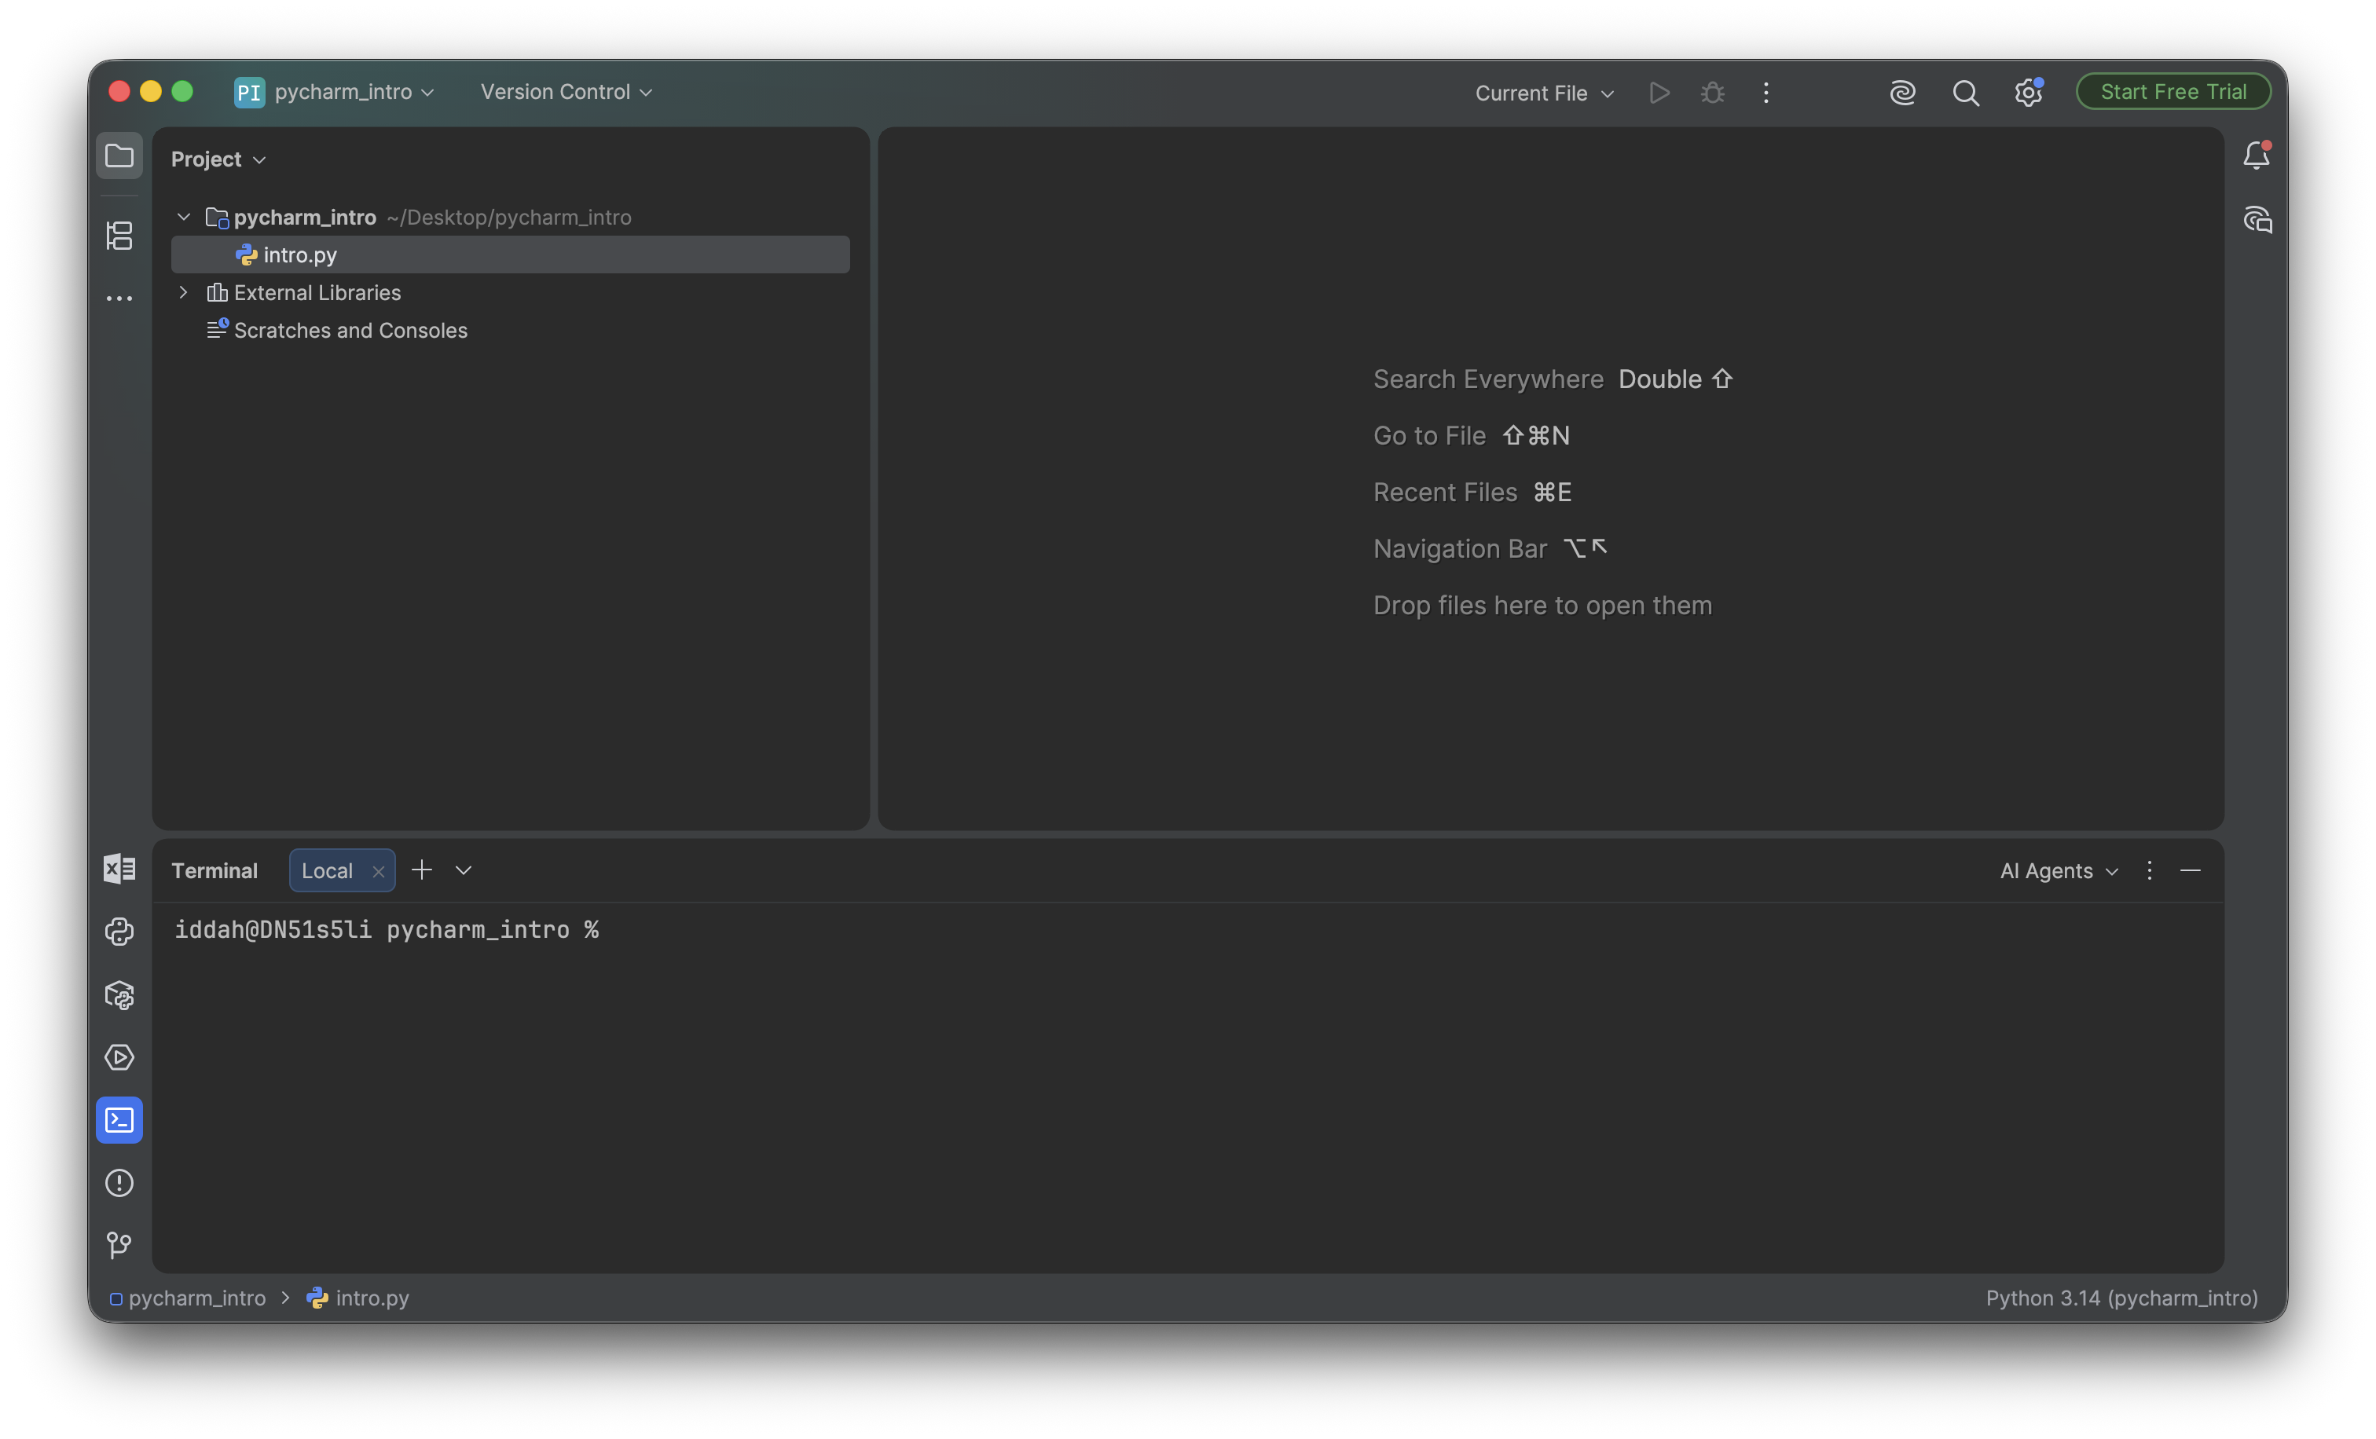Click the PI project badge icon
This screenshot has height=1439, width=2376.
click(x=249, y=93)
